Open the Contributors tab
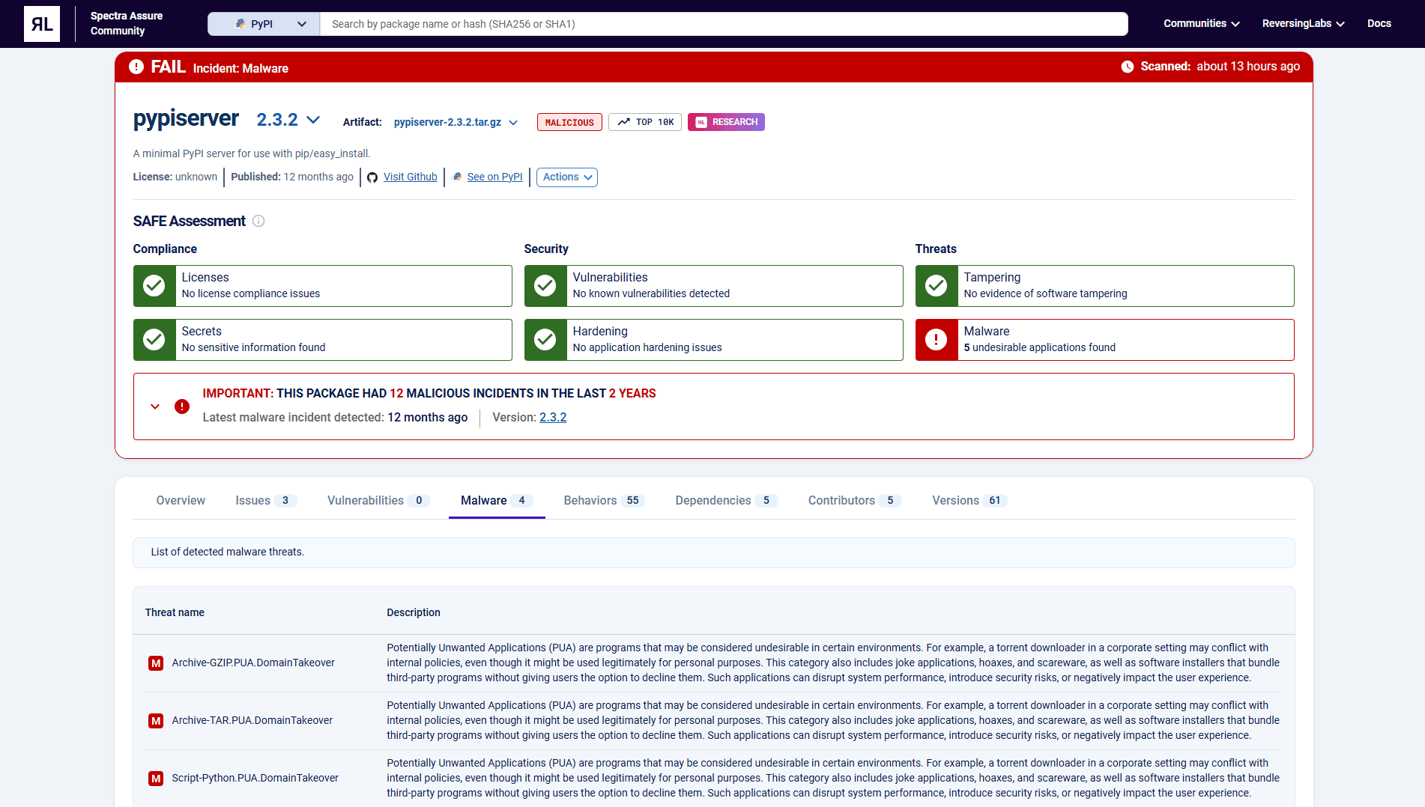The image size is (1425, 807). coord(841,500)
